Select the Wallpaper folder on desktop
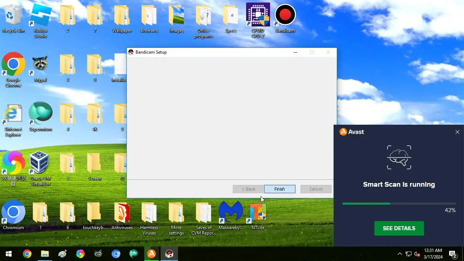This screenshot has width=464, height=261. [x=122, y=19]
